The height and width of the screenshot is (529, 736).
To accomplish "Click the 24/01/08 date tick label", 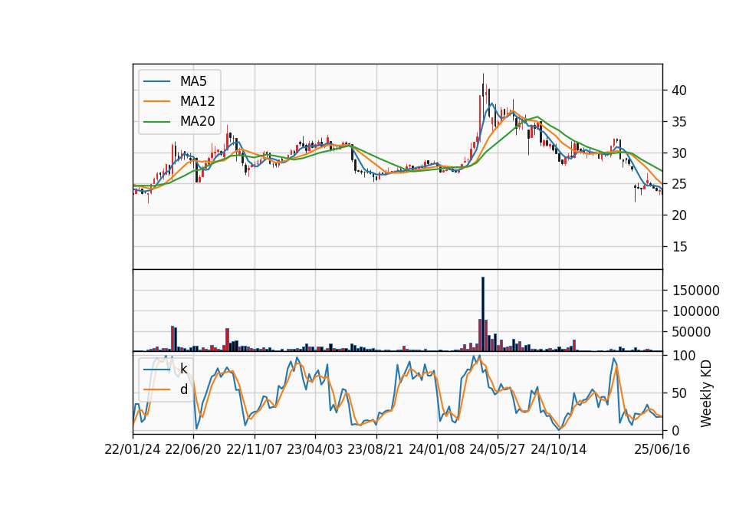I will tap(436, 450).
